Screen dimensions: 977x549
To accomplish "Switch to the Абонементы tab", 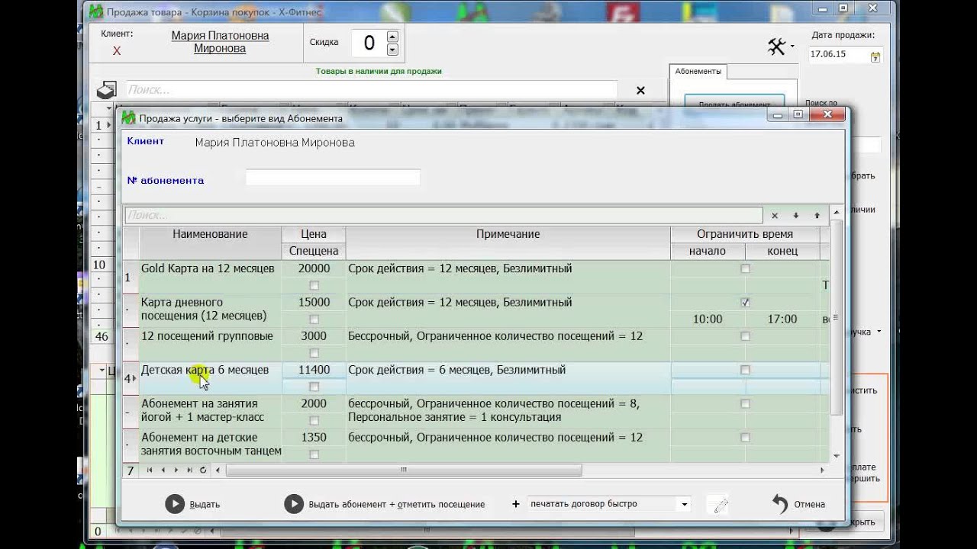I will coord(698,71).
